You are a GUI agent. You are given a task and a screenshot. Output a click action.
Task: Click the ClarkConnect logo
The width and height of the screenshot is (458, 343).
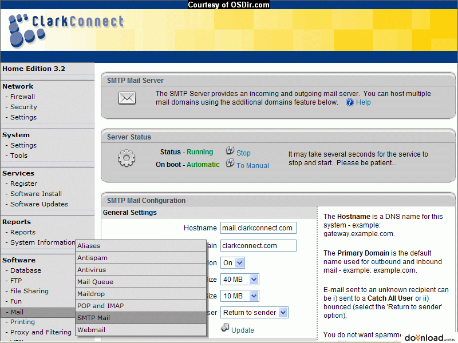pyautogui.click(x=66, y=30)
